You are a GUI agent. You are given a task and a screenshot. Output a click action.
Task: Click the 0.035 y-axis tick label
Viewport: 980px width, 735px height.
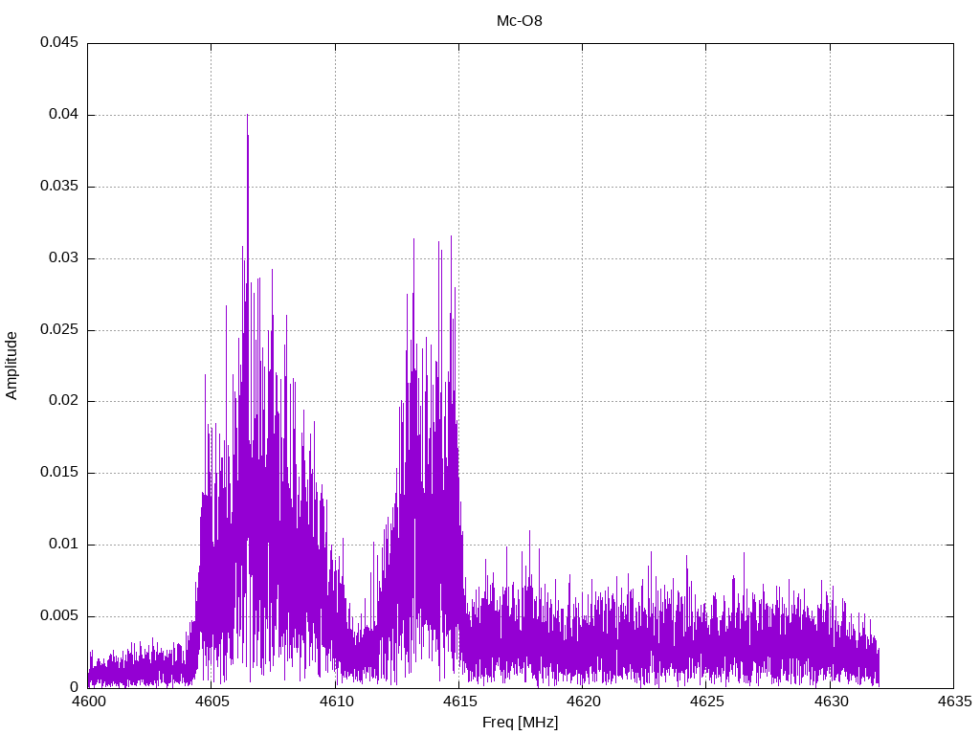coord(58,187)
